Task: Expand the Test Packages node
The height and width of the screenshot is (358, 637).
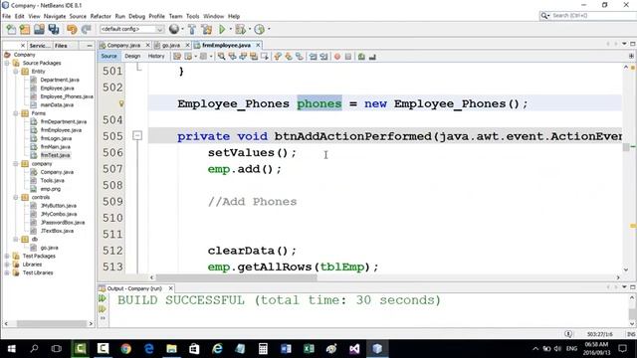Action: [7, 257]
